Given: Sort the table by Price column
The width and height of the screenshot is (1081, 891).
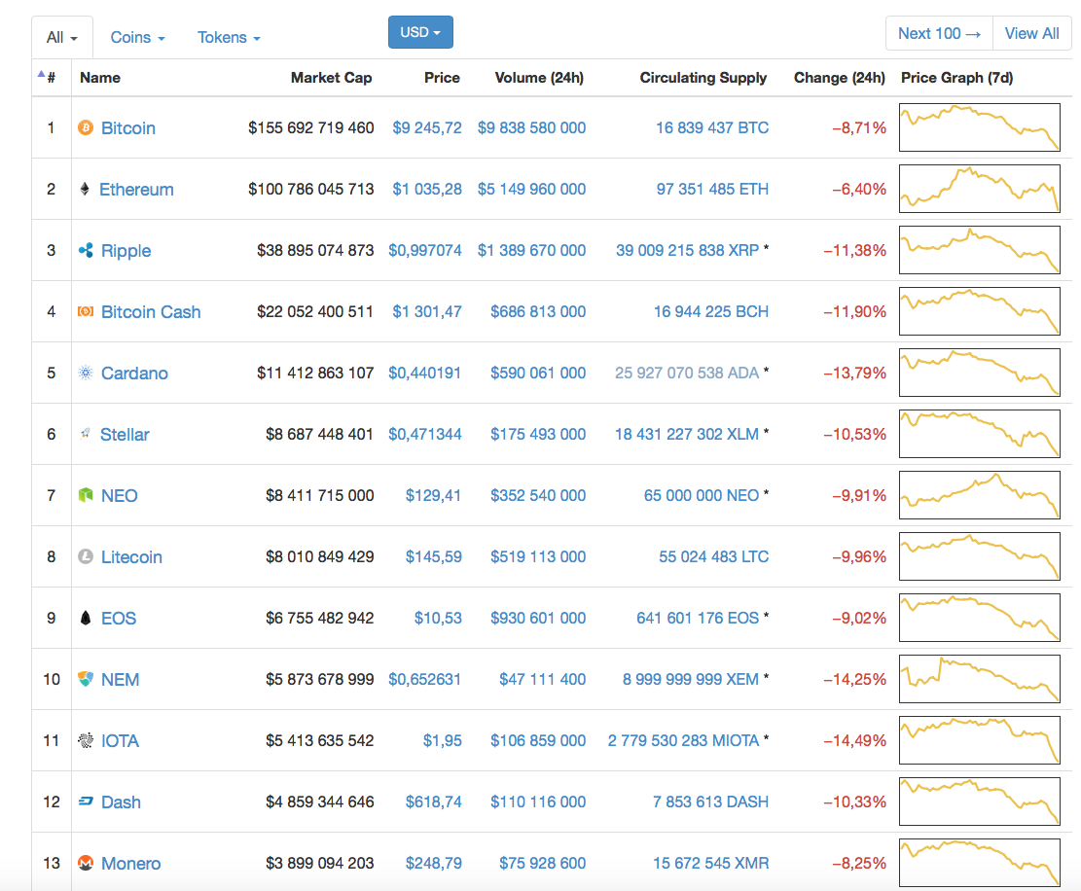Looking at the screenshot, I should [x=442, y=78].
